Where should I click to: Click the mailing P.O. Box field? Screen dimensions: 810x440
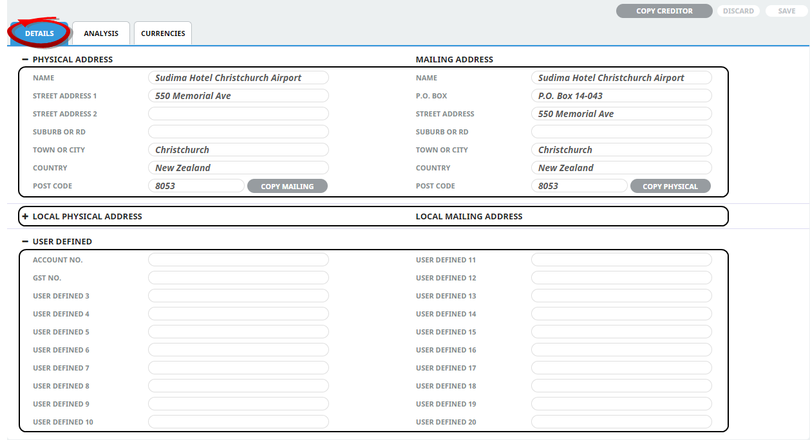(x=621, y=96)
